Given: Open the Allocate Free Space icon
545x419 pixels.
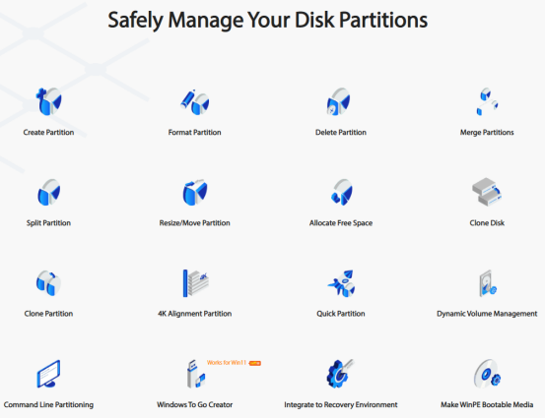Looking at the screenshot, I should (342, 192).
